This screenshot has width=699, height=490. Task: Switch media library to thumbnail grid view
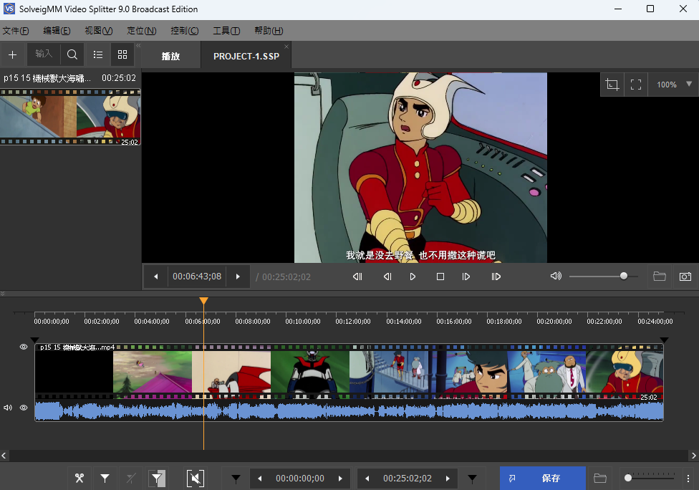coord(122,54)
